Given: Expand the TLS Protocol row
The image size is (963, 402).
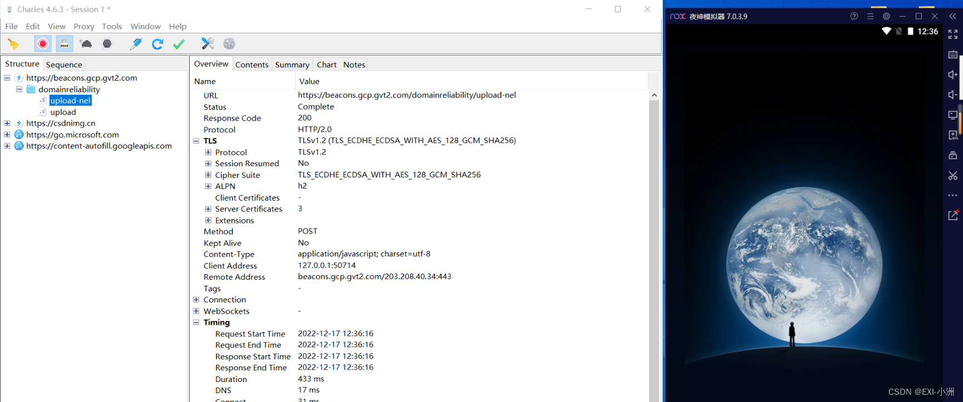Looking at the screenshot, I should pyautogui.click(x=208, y=152).
